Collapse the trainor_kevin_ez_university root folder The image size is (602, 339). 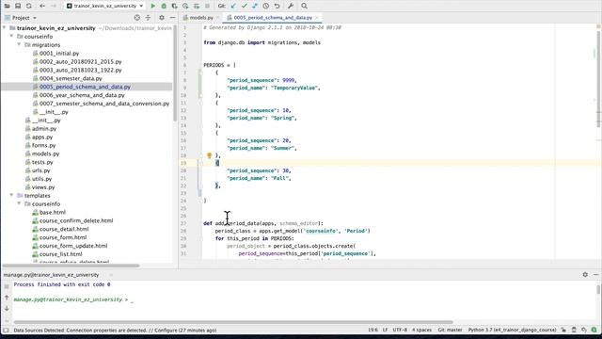pyautogui.click(x=4, y=27)
